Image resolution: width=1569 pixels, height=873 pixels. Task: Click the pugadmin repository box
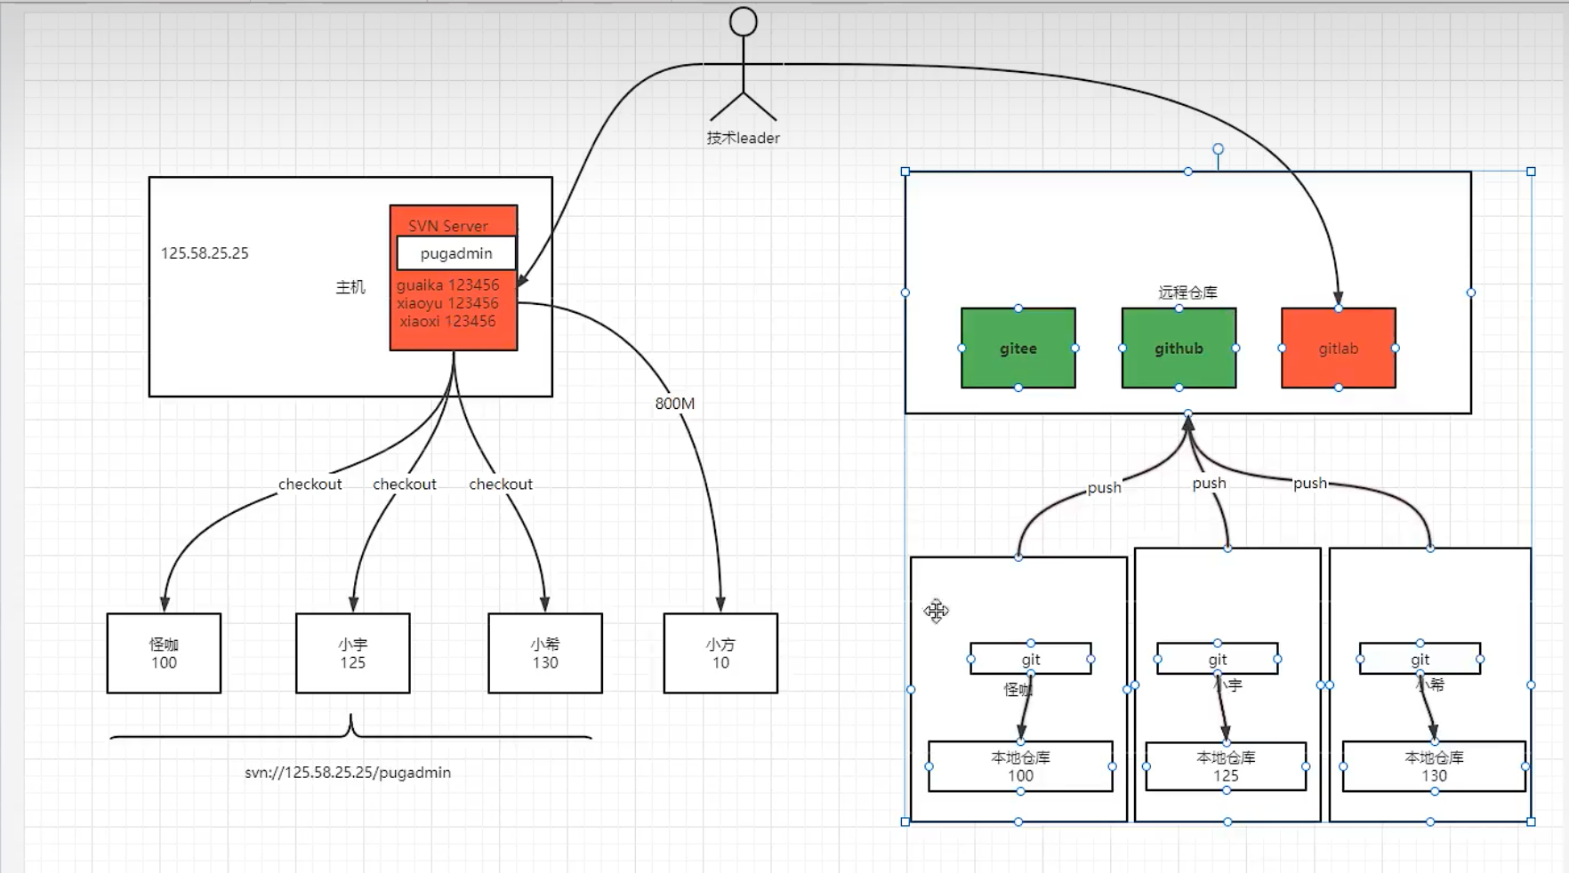pyautogui.click(x=456, y=252)
